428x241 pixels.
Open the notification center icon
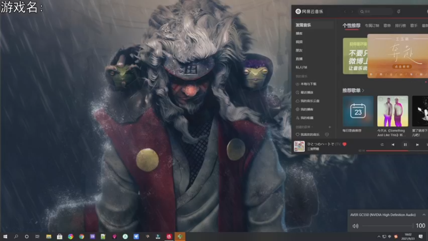[421, 237]
